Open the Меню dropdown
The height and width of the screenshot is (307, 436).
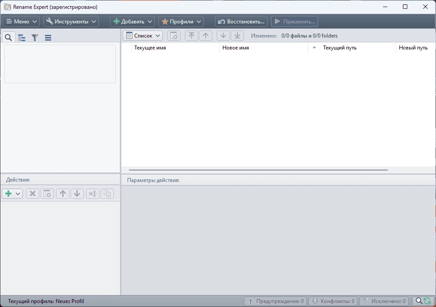pos(21,22)
